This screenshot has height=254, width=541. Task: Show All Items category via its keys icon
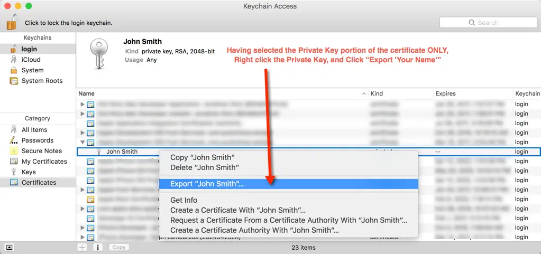pyautogui.click(x=14, y=129)
